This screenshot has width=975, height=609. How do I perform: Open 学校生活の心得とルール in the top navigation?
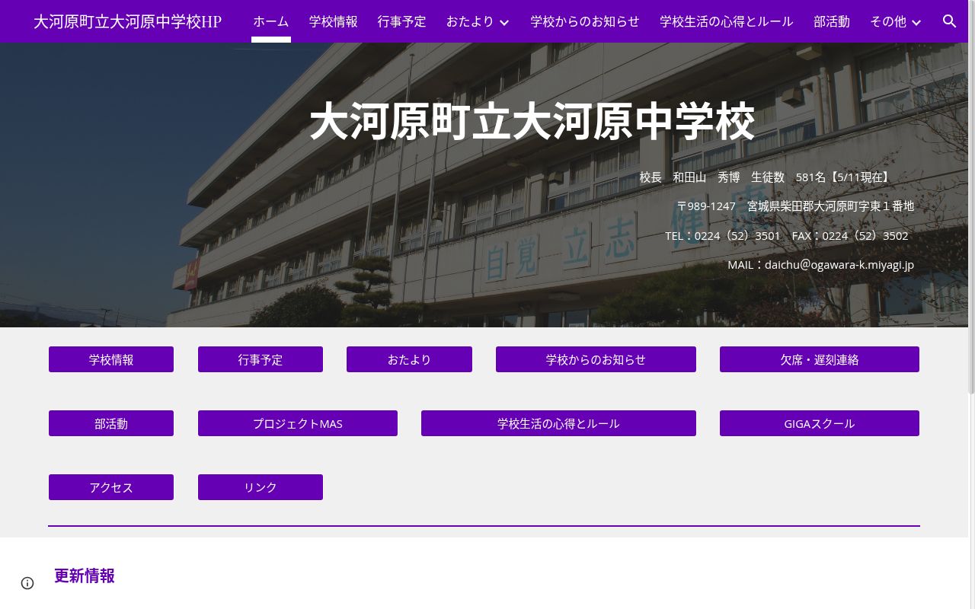[727, 21]
